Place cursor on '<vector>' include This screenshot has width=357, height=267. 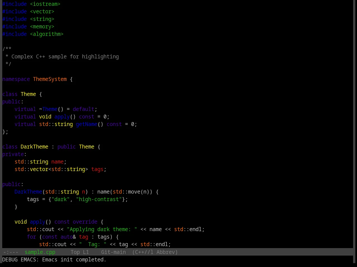tap(42, 12)
